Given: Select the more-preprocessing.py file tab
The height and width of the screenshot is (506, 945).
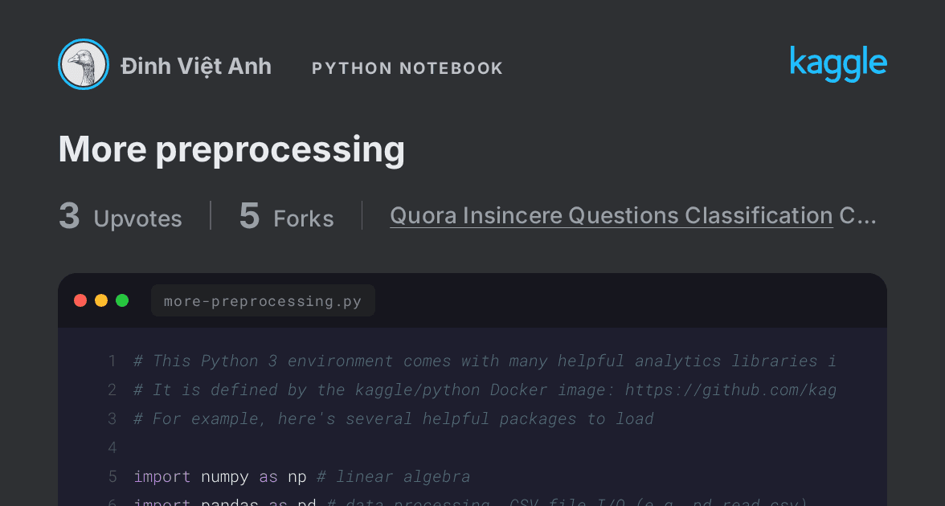Looking at the screenshot, I should [x=263, y=300].
